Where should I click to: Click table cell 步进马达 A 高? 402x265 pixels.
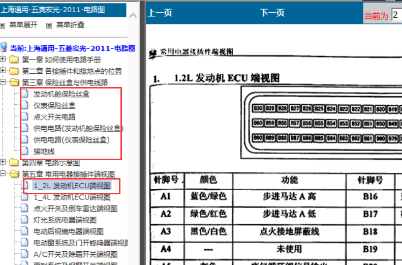[x=290, y=197]
